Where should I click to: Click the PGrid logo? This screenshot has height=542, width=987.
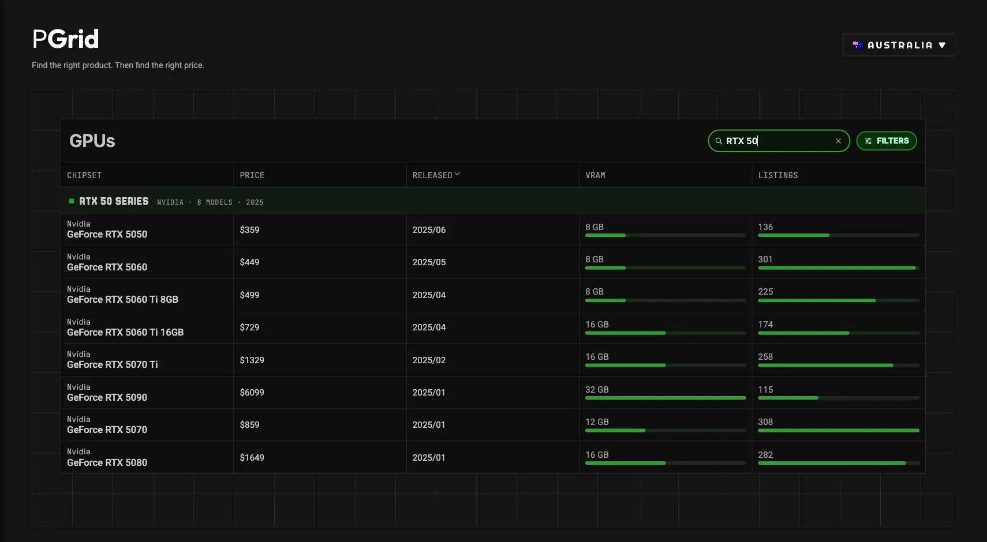(65, 39)
